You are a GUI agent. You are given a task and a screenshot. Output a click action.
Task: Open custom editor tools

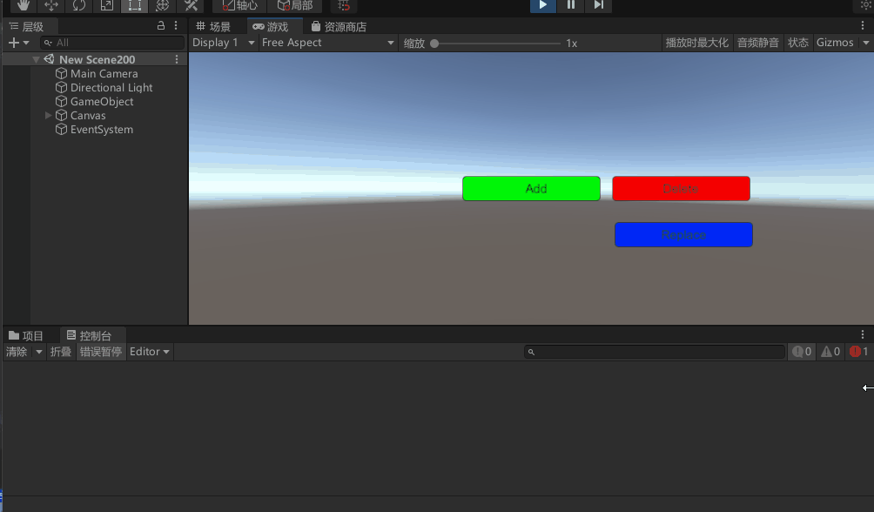[x=191, y=5]
